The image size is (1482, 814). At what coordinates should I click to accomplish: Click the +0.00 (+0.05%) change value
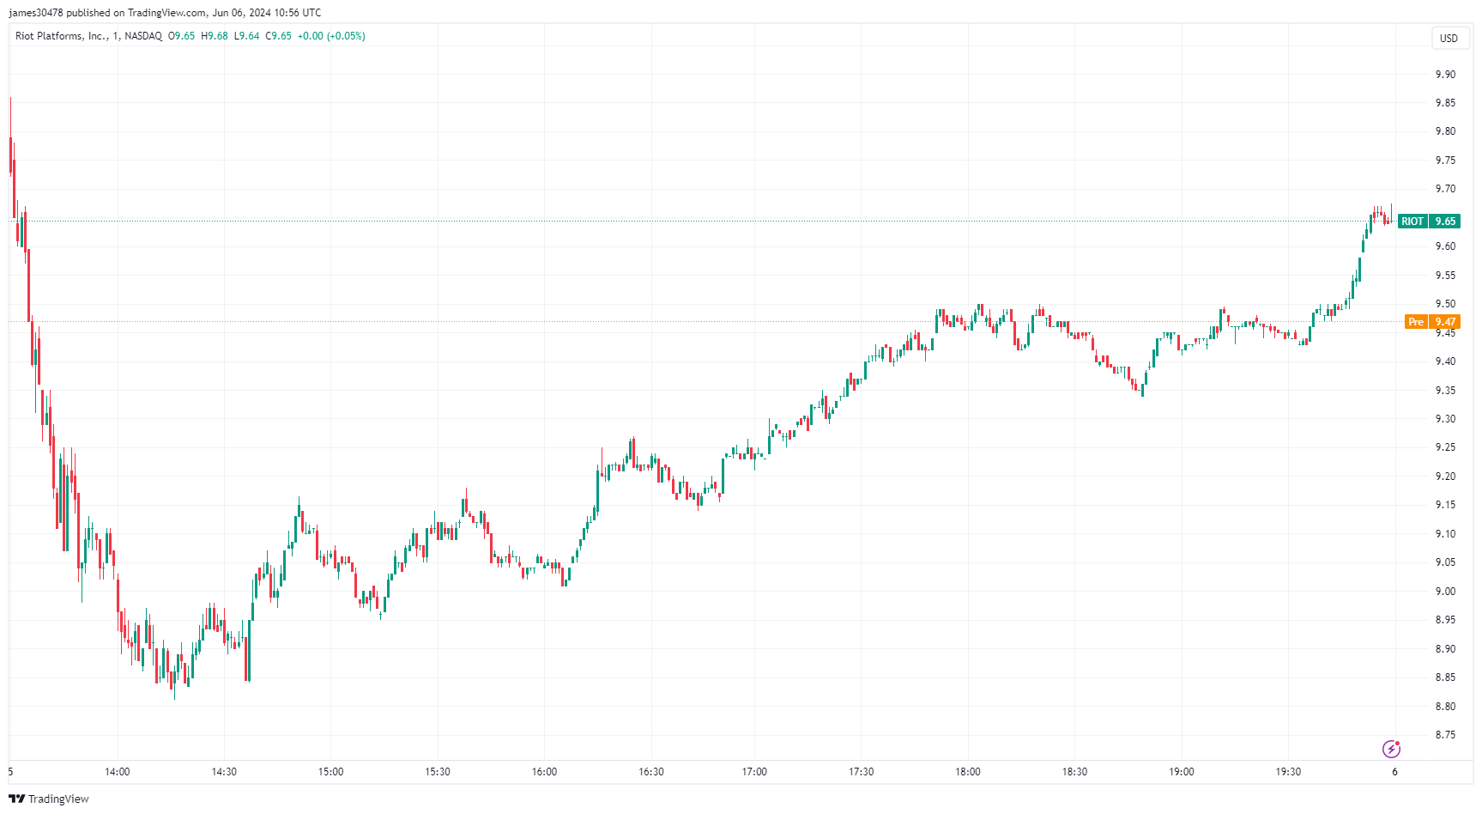tap(331, 36)
